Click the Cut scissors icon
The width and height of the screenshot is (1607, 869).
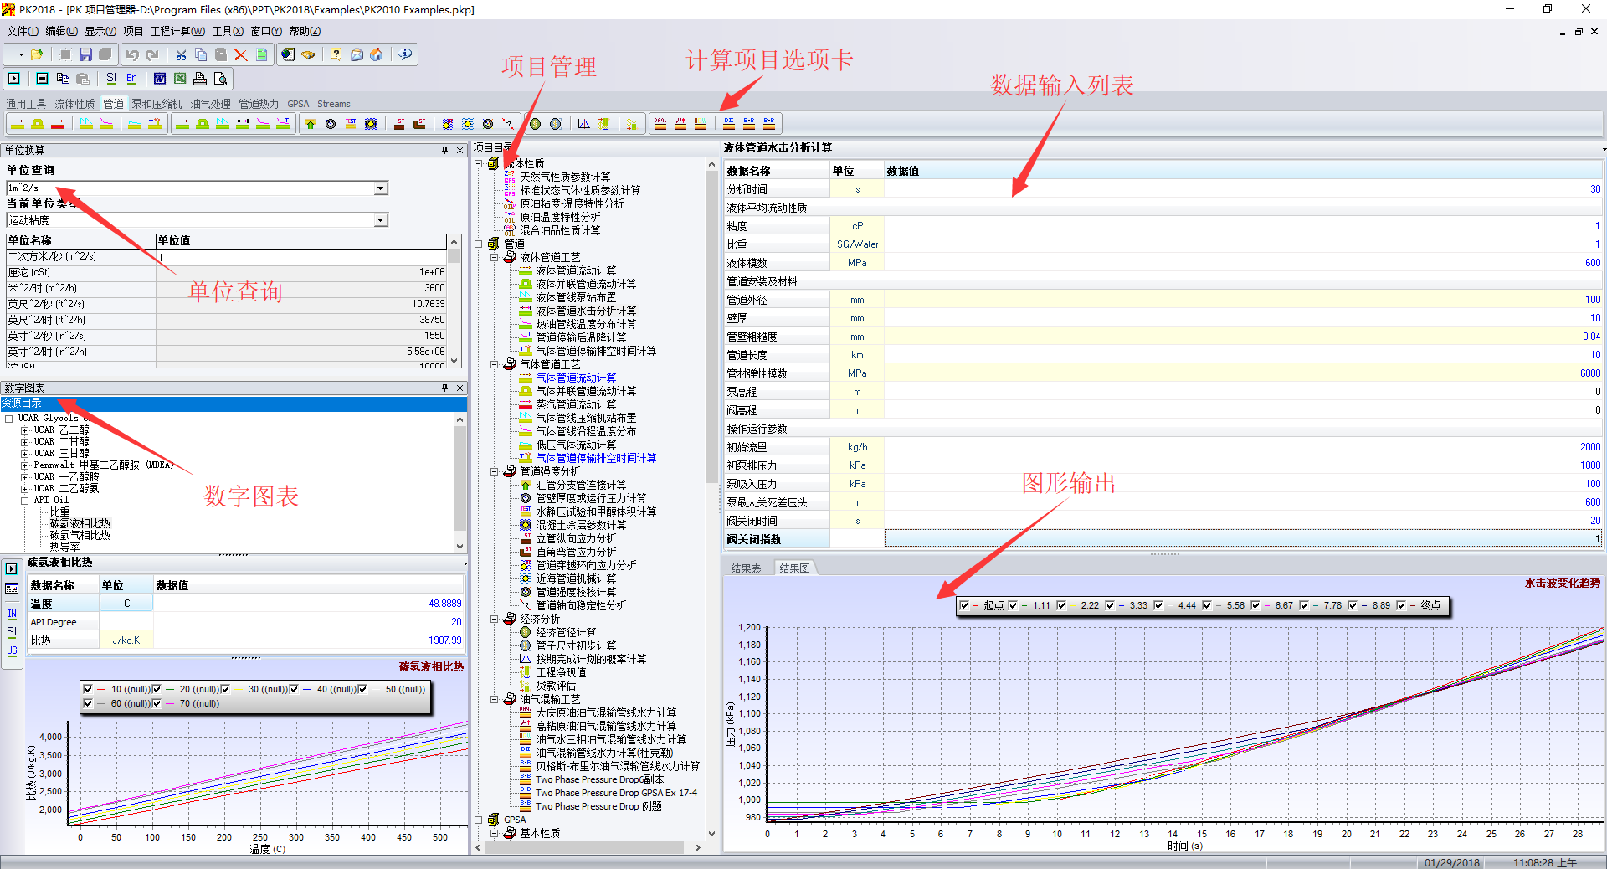coord(181,54)
